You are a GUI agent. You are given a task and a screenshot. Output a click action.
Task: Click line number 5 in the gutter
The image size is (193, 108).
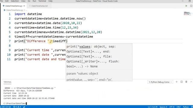(10, 32)
